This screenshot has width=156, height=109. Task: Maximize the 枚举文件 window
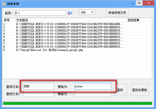pos(139,3)
